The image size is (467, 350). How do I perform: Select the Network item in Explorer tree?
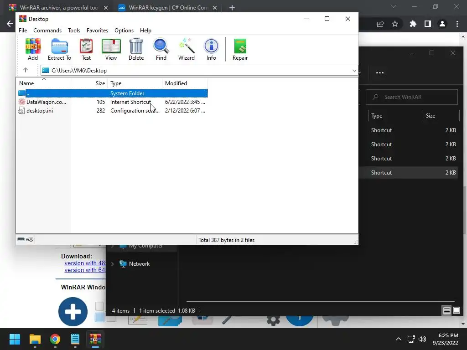pyautogui.click(x=139, y=264)
